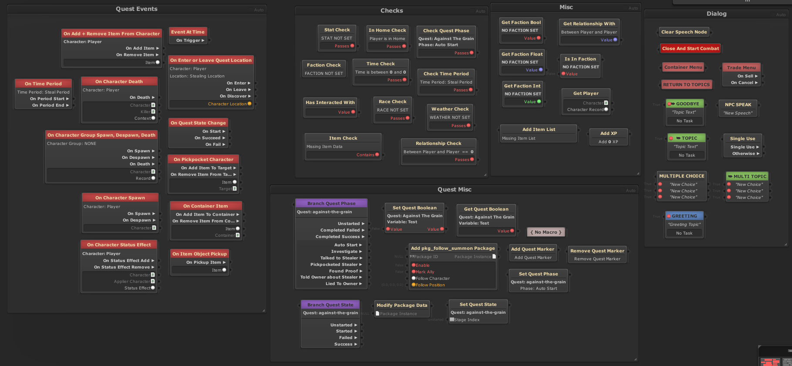Viewport: 792px width, 366px height.
Task: Click the orange Character Location output port
Action: 249,104
